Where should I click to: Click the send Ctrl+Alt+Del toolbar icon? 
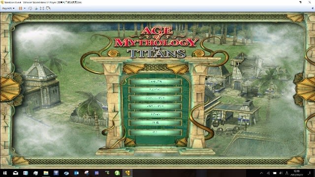(x=30, y=8)
